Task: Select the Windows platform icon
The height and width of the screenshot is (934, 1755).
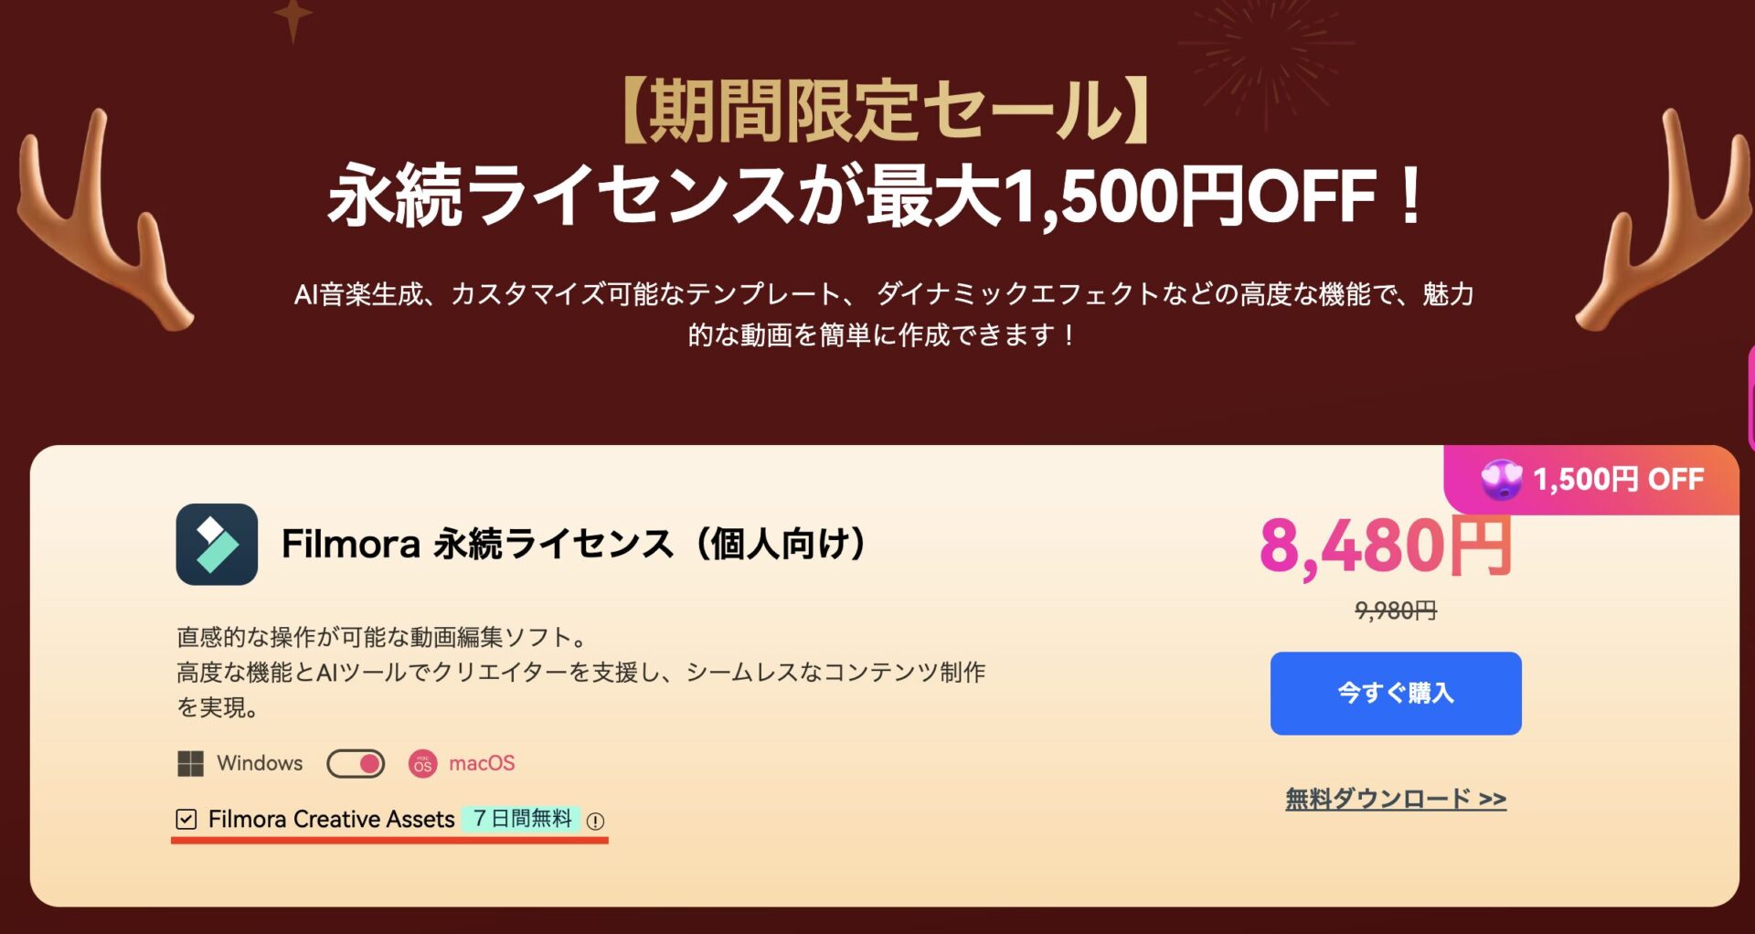Action: click(191, 763)
